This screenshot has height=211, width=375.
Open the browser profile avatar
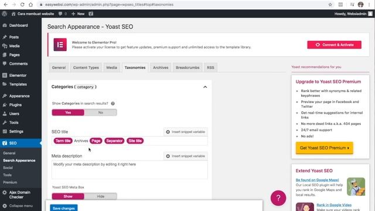(x=361, y=5)
